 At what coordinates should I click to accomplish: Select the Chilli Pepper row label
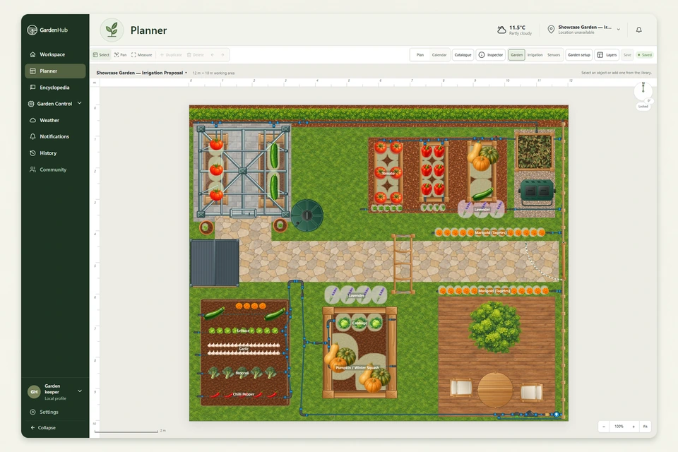[244, 394]
